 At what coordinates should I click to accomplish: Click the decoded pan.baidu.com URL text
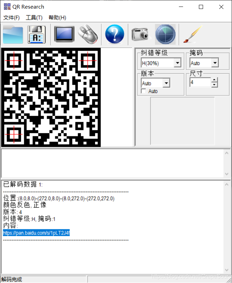click(x=36, y=233)
